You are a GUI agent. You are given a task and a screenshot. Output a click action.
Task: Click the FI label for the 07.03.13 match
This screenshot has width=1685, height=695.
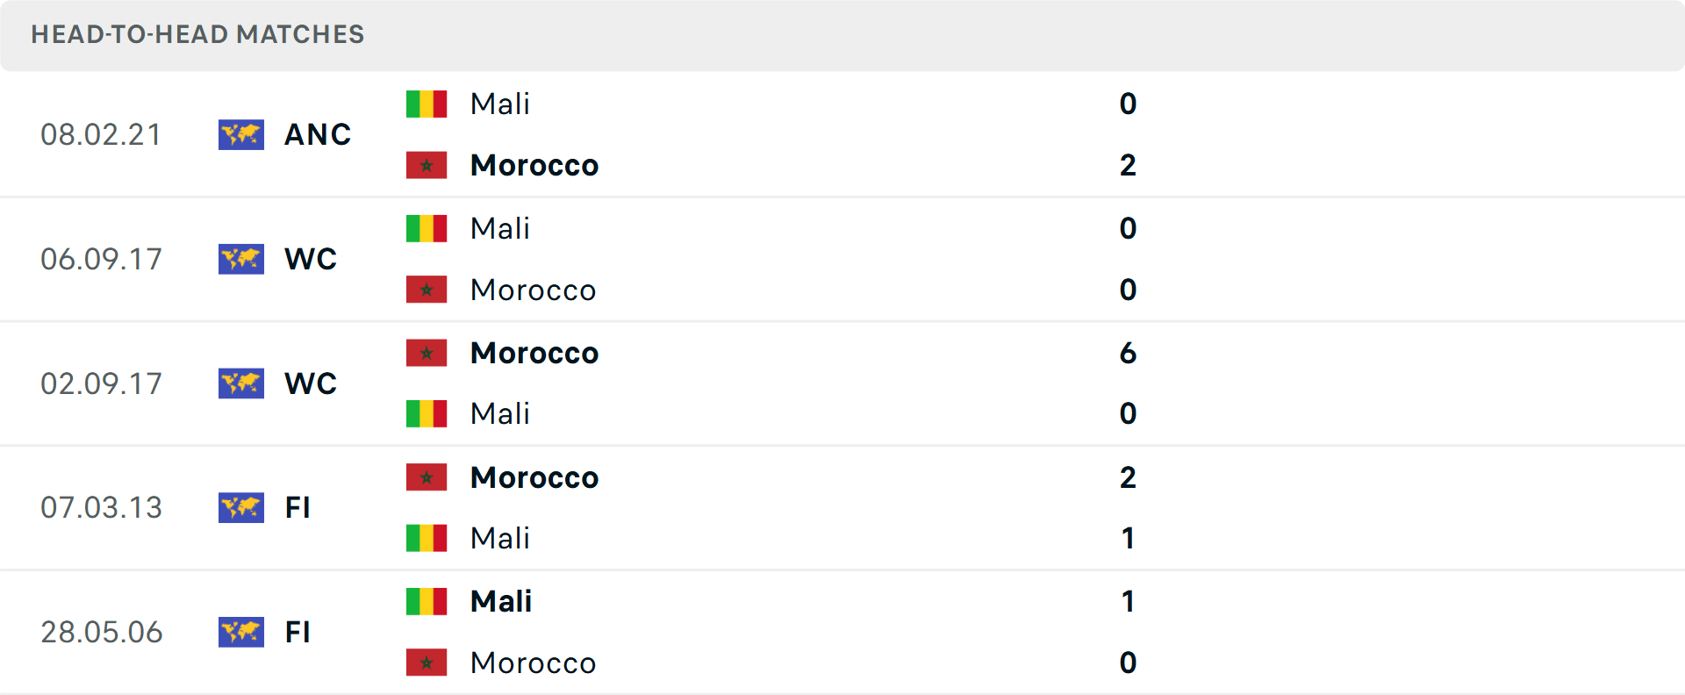[298, 507]
